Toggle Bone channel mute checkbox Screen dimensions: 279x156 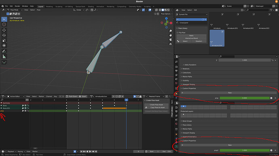(25, 106)
